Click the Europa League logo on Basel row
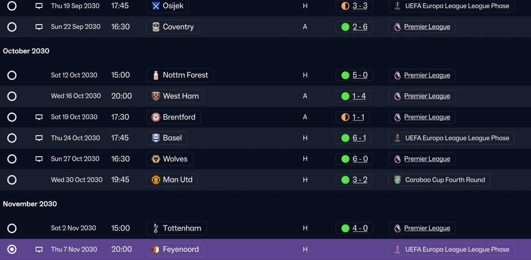The height and width of the screenshot is (260, 531). tap(397, 138)
